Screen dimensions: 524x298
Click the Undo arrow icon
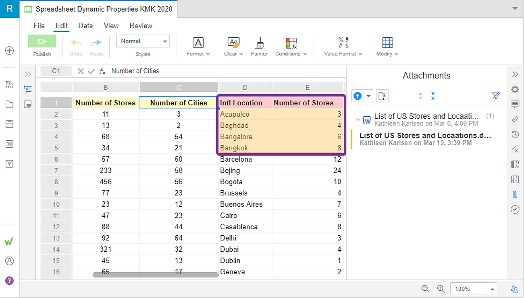click(x=76, y=43)
